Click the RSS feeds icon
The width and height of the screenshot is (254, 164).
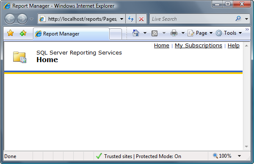pos(155,33)
